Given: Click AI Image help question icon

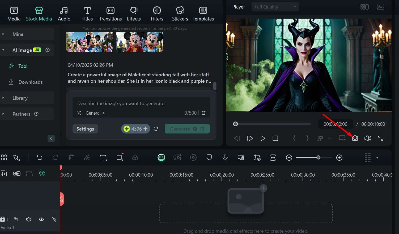Looking at the screenshot, I should 48,50.
